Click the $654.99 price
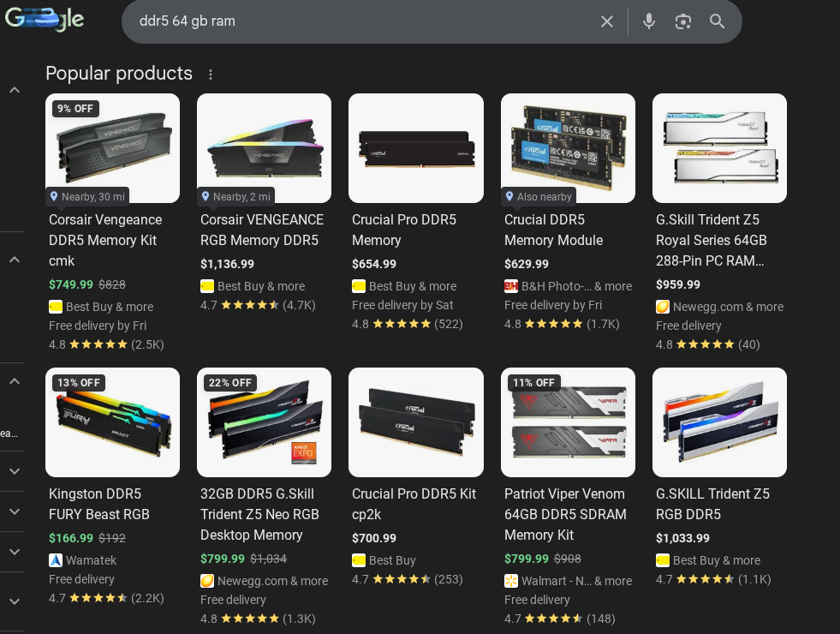 coord(374,264)
